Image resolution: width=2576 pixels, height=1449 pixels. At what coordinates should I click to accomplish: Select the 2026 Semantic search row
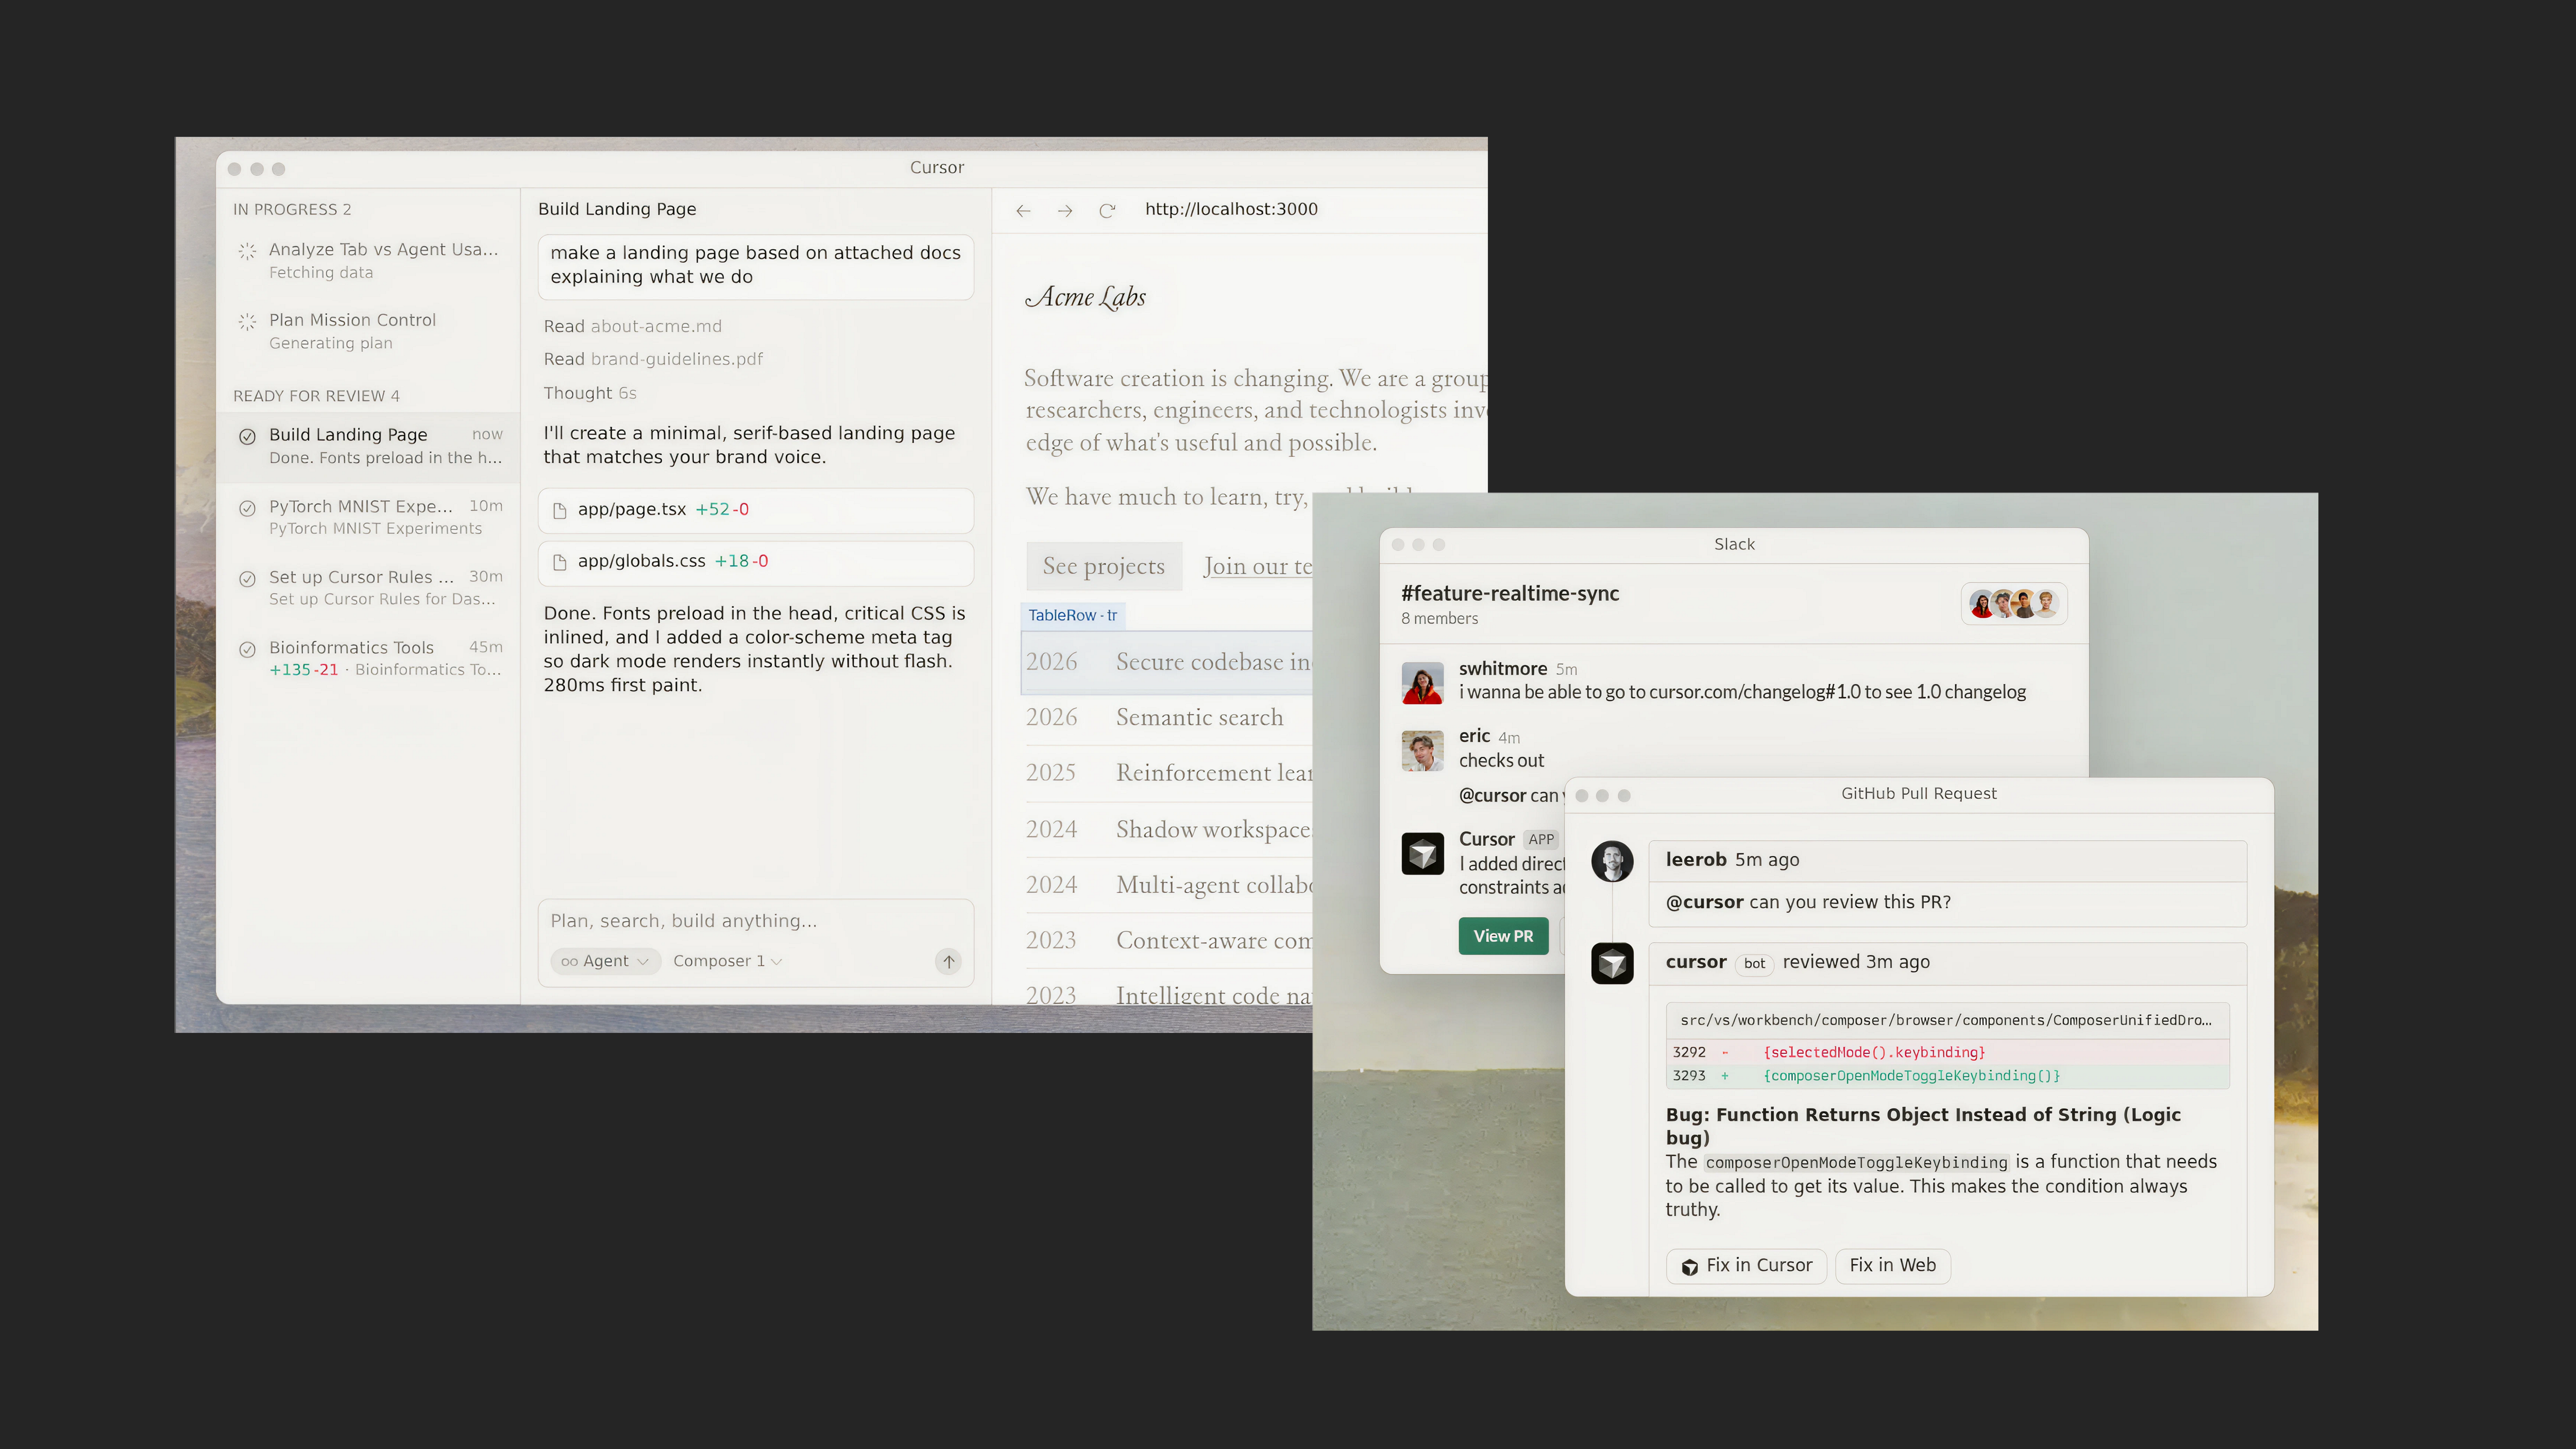[1168, 718]
